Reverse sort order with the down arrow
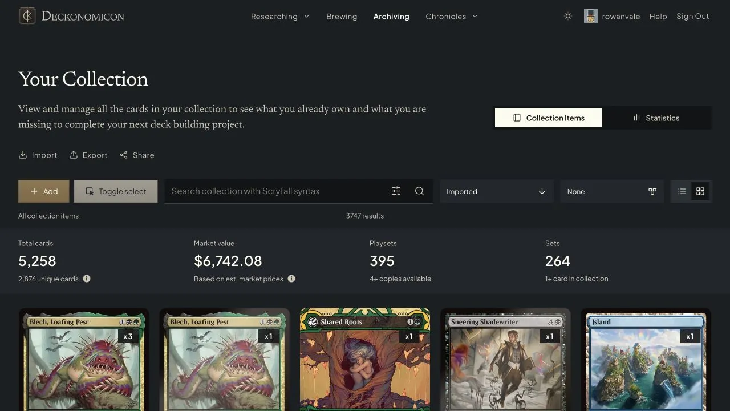730x411 pixels. click(542, 191)
